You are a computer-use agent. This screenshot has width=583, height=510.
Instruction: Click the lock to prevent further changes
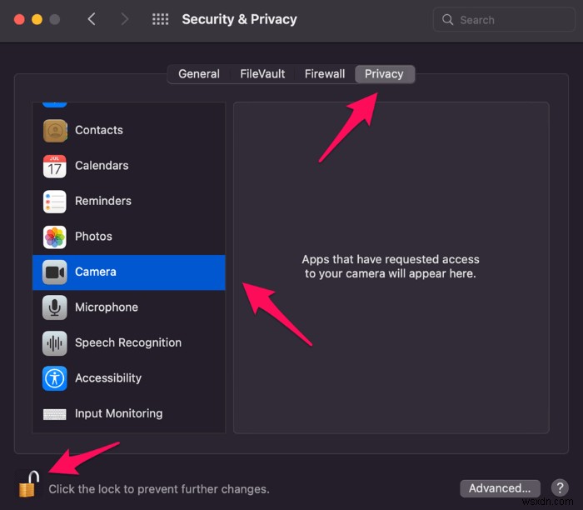[x=28, y=484]
